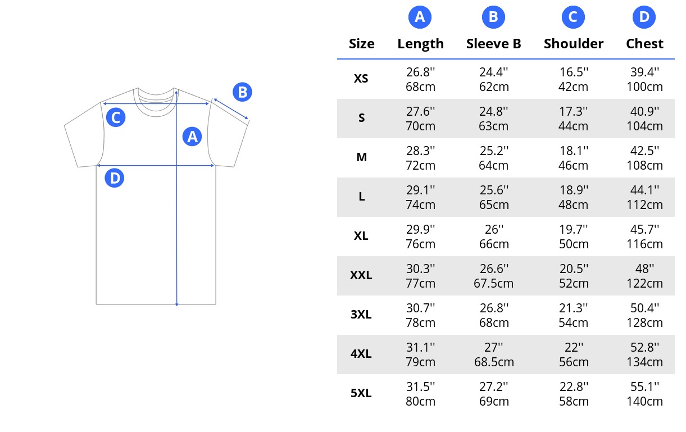
Task: Click the C badge above Shoulder column
Action: 573,17
